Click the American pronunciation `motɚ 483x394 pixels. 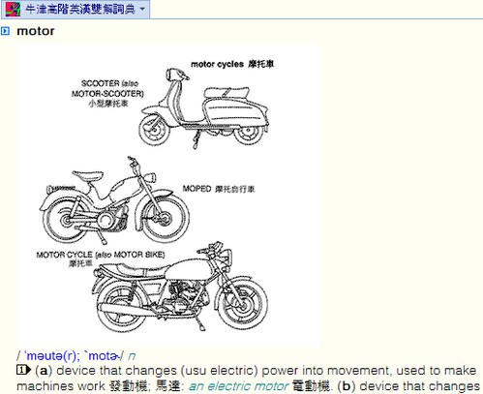(x=102, y=356)
